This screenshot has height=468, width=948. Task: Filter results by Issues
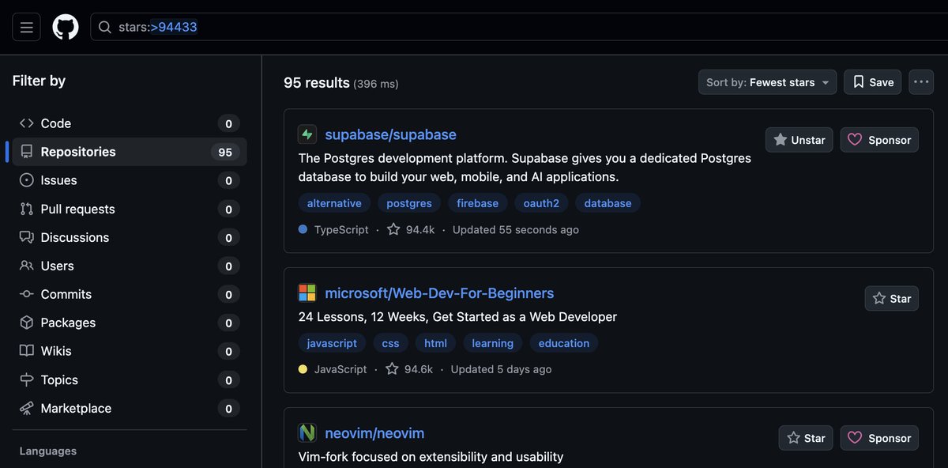tap(130, 180)
